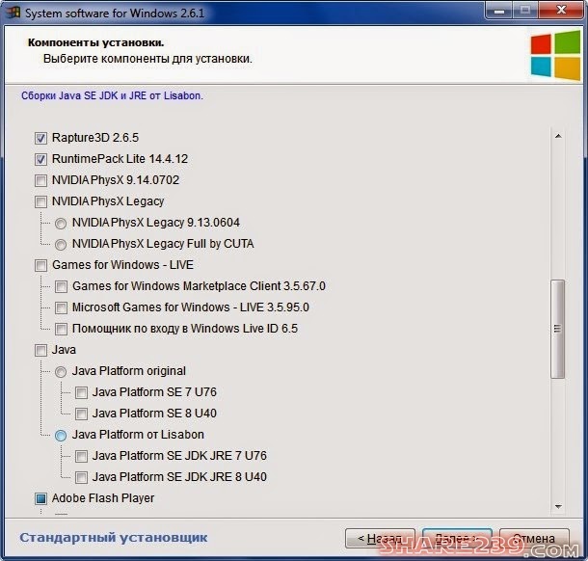
Task: Uncheck the Rapture3D 2.6.5 checkbox
Action: tap(40, 138)
